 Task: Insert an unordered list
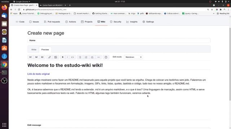click(80, 57)
